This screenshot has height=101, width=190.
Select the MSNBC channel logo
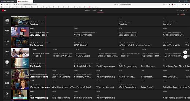coord(7,20)
